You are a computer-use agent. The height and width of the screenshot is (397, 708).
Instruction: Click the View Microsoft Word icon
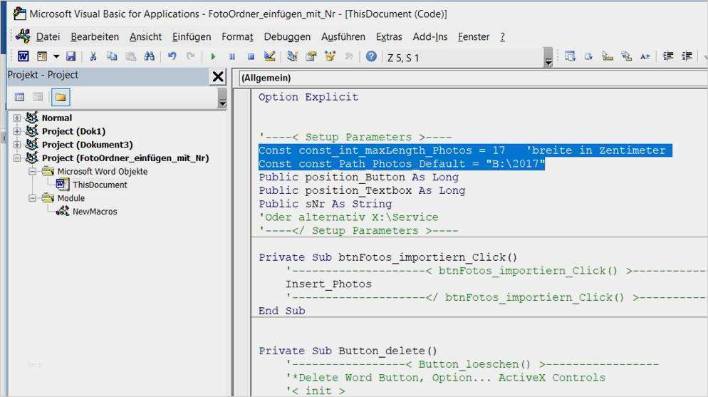(x=23, y=56)
